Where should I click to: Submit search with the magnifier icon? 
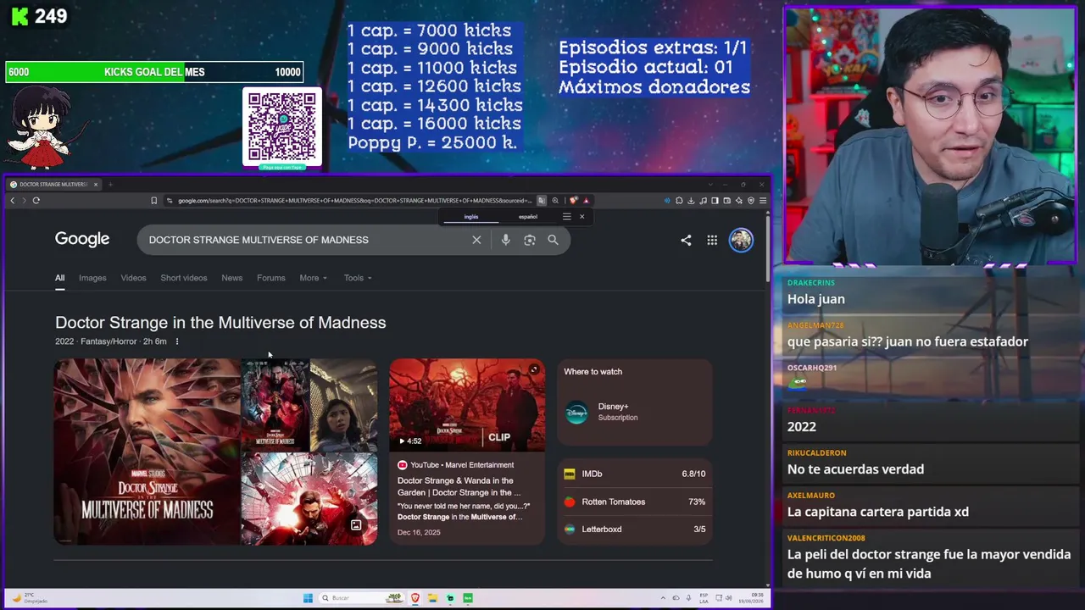(553, 240)
